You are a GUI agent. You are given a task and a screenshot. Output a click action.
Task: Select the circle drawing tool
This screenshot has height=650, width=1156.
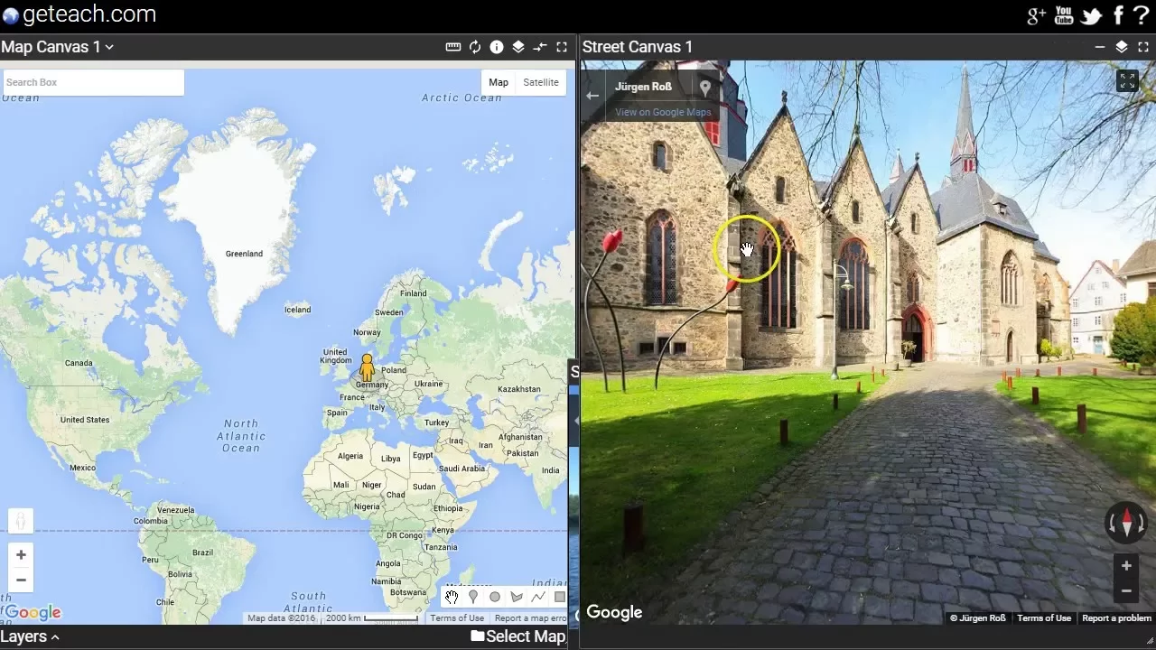coord(495,597)
